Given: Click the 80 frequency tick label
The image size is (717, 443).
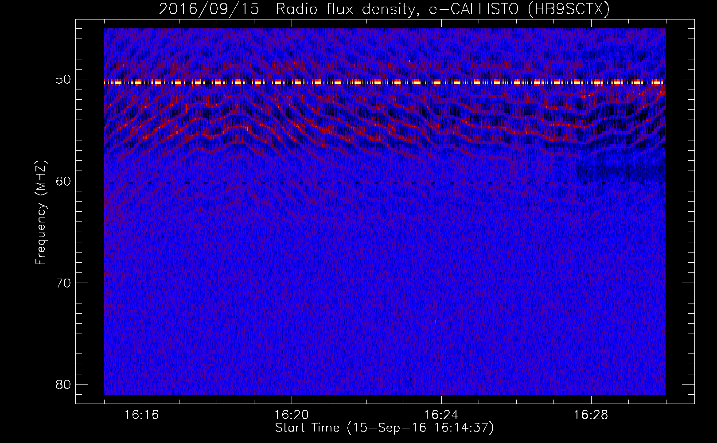Looking at the screenshot, I should (x=63, y=384).
